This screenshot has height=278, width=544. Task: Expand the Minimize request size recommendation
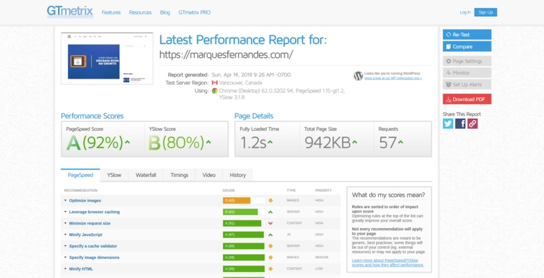[90, 223]
